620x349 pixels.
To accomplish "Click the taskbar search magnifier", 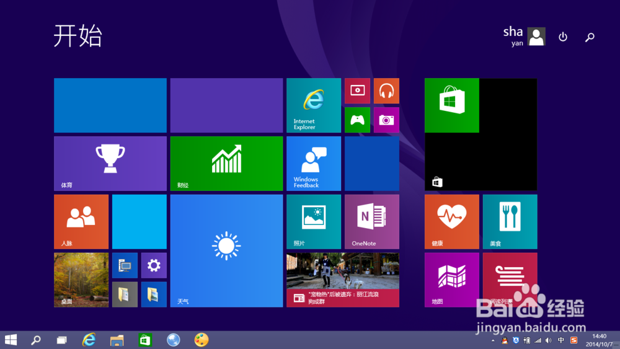I will [x=36, y=340].
